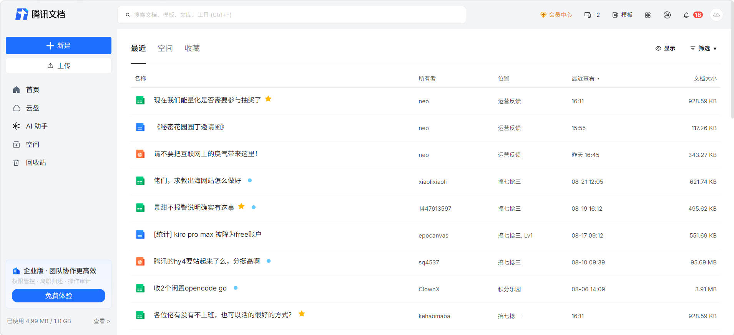Click owner epocanvas
Image resolution: width=734 pixels, height=335 pixels.
[433, 236]
